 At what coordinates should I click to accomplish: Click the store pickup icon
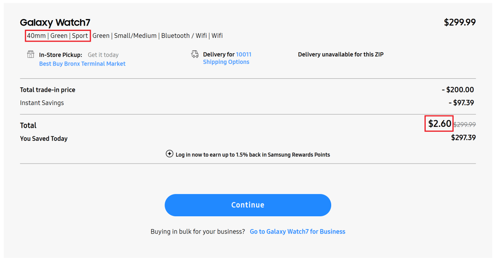click(31, 54)
